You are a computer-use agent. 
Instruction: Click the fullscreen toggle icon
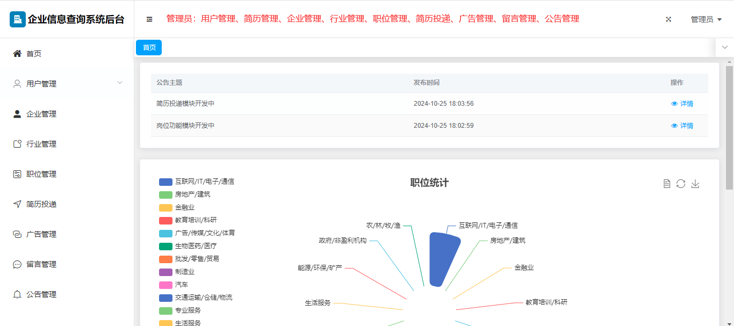(x=668, y=19)
